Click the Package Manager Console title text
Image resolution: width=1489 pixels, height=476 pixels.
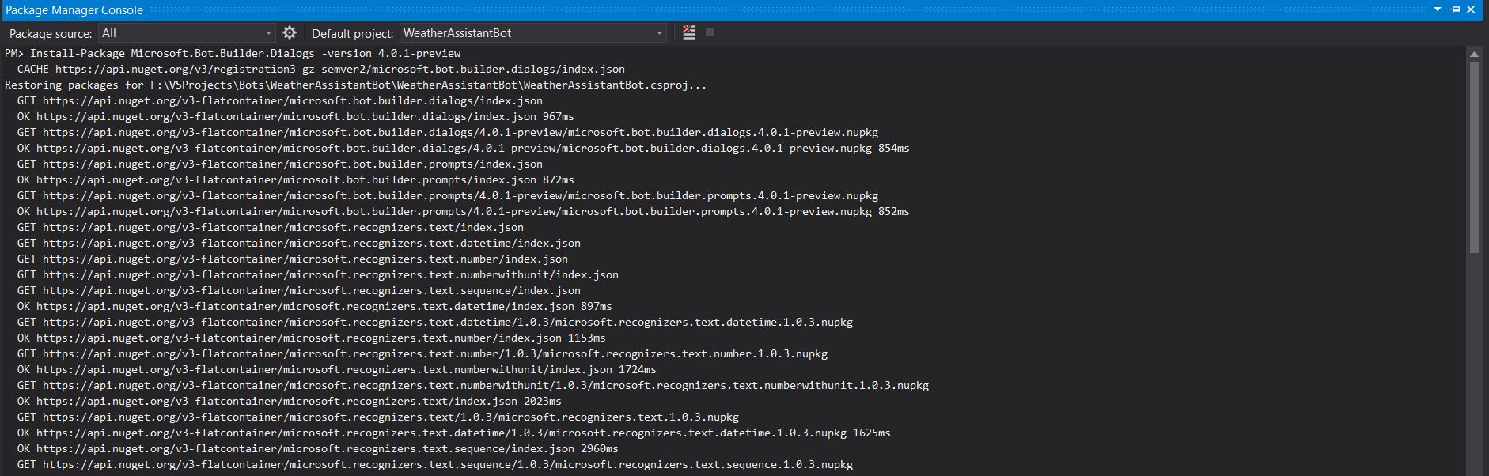coord(74,9)
